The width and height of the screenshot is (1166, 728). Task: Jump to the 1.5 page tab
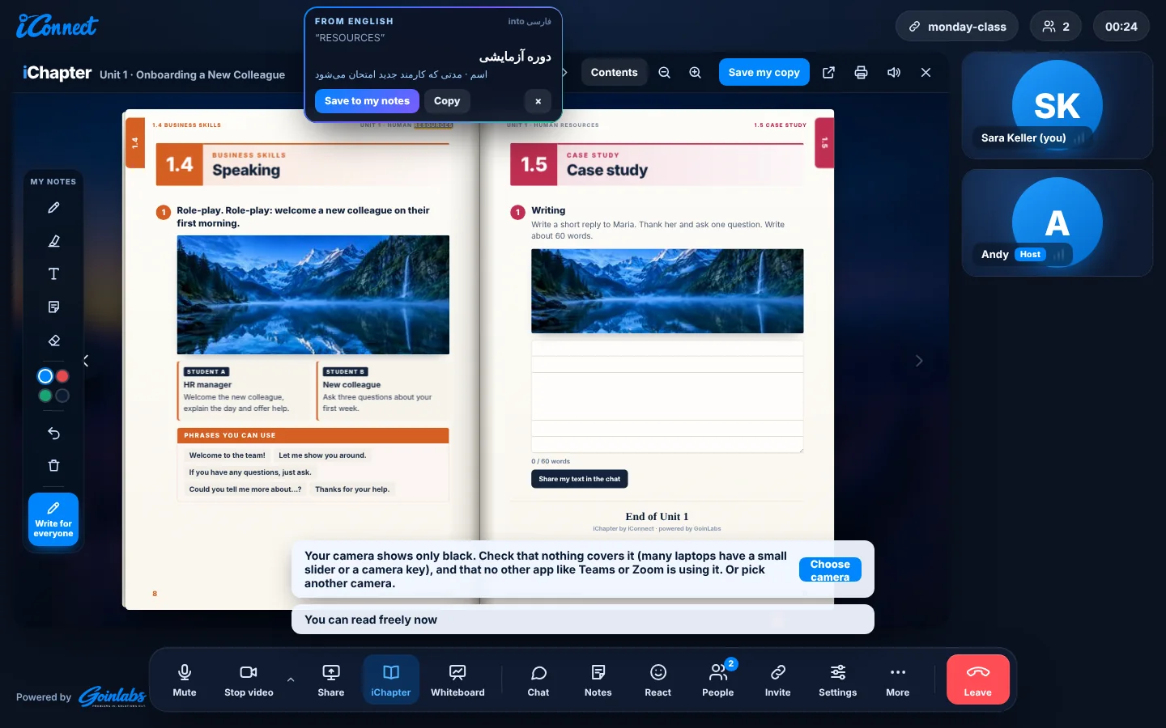pyautogui.click(x=824, y=143)
